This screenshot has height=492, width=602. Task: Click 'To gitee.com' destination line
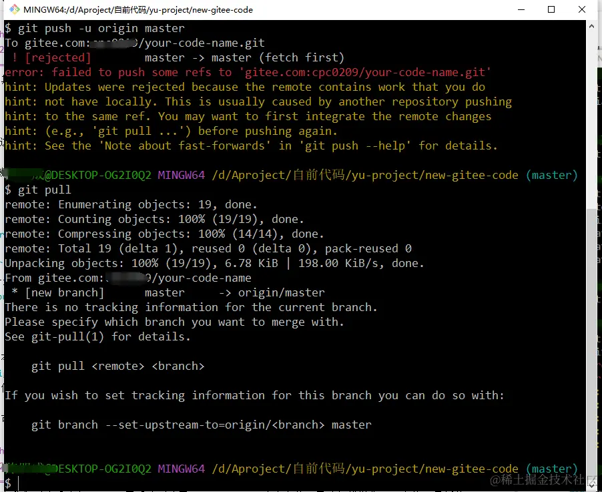(x=135, y=43)
